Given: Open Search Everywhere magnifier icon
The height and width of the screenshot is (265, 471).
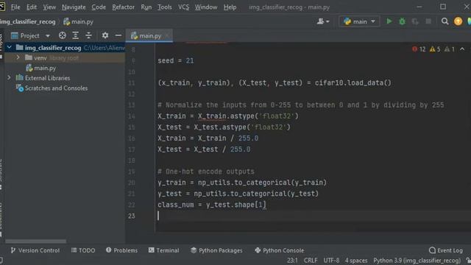Looking at the screenshot, I should click(445, 21).
